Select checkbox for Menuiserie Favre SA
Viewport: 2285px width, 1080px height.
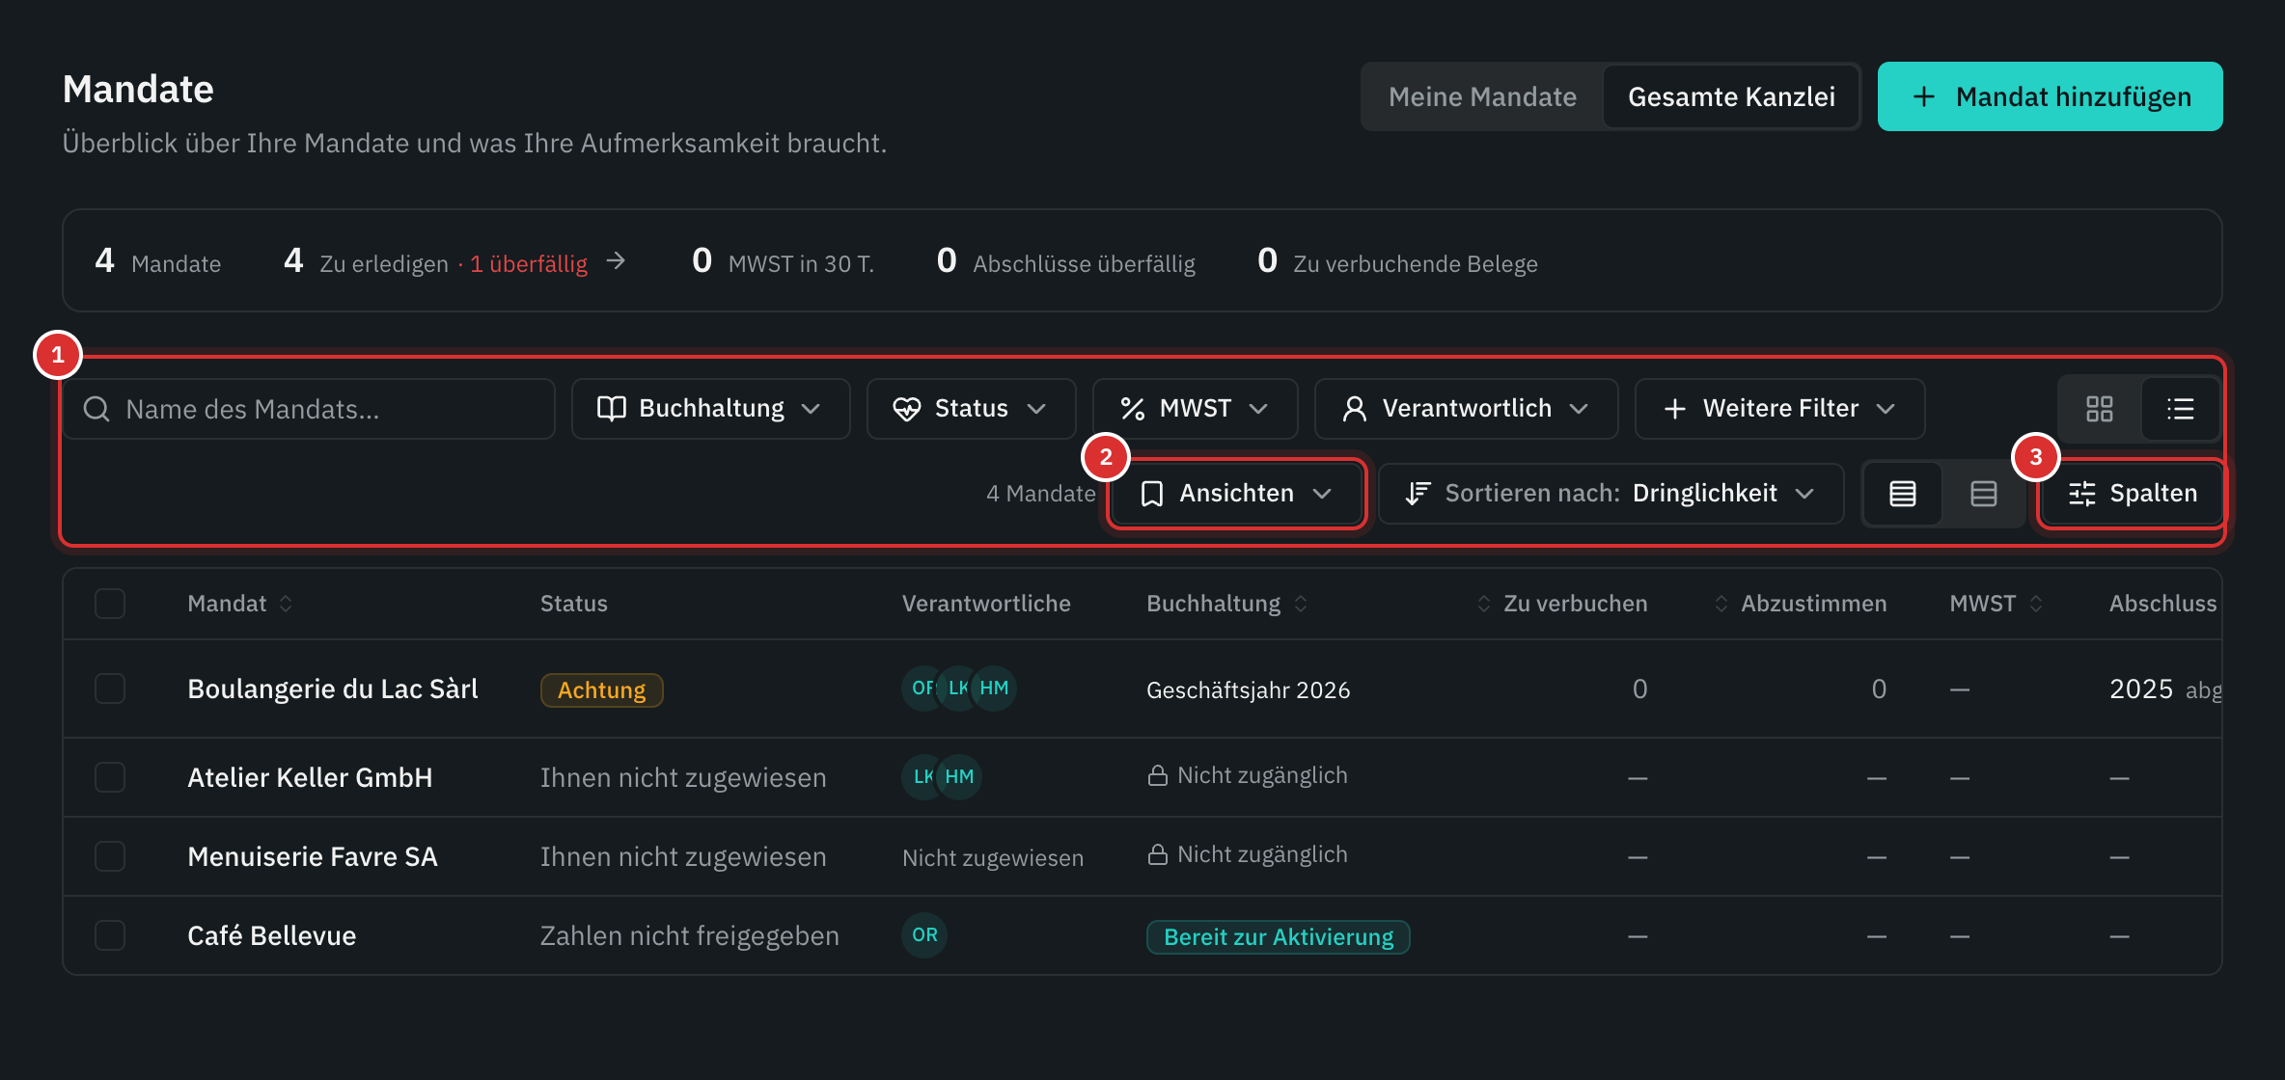(110, 856)
